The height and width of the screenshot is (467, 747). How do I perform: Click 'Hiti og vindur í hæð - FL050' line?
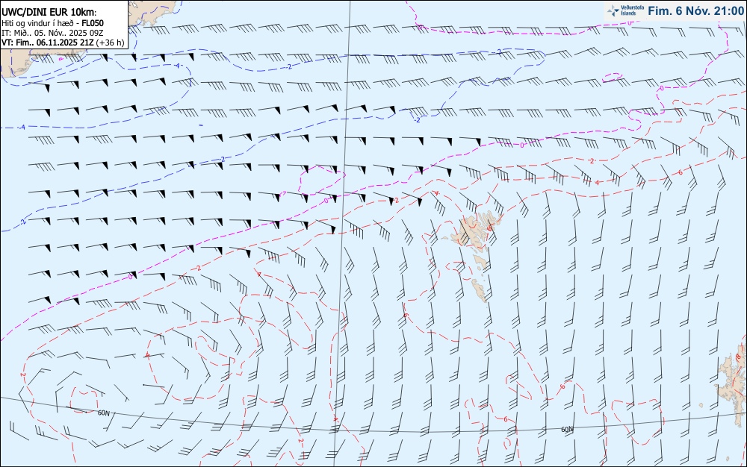point(52,23)
